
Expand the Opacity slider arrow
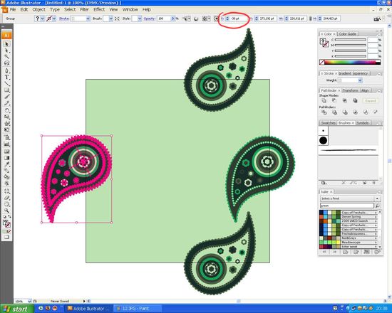172,18
